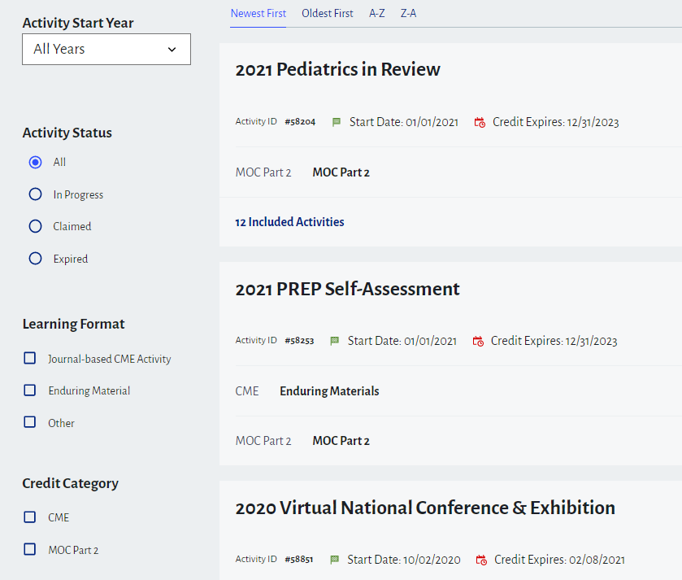
Task: Click the start date flag icon for 2020 Virtual National Conference
Action: click(334, 560)
